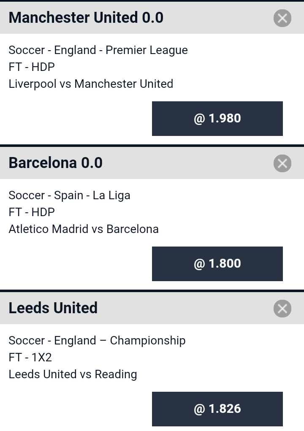This screenshot has height=431, width=304.
Task: Click the FT - 1X2 market label
Action: (30, 357)
